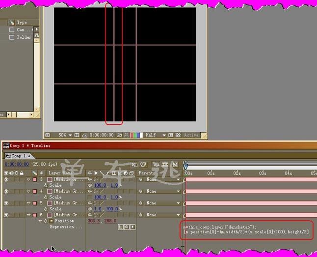The image size is (317, 257).
Task: Click the take snapshot camera icon
Action: [119, 135]
